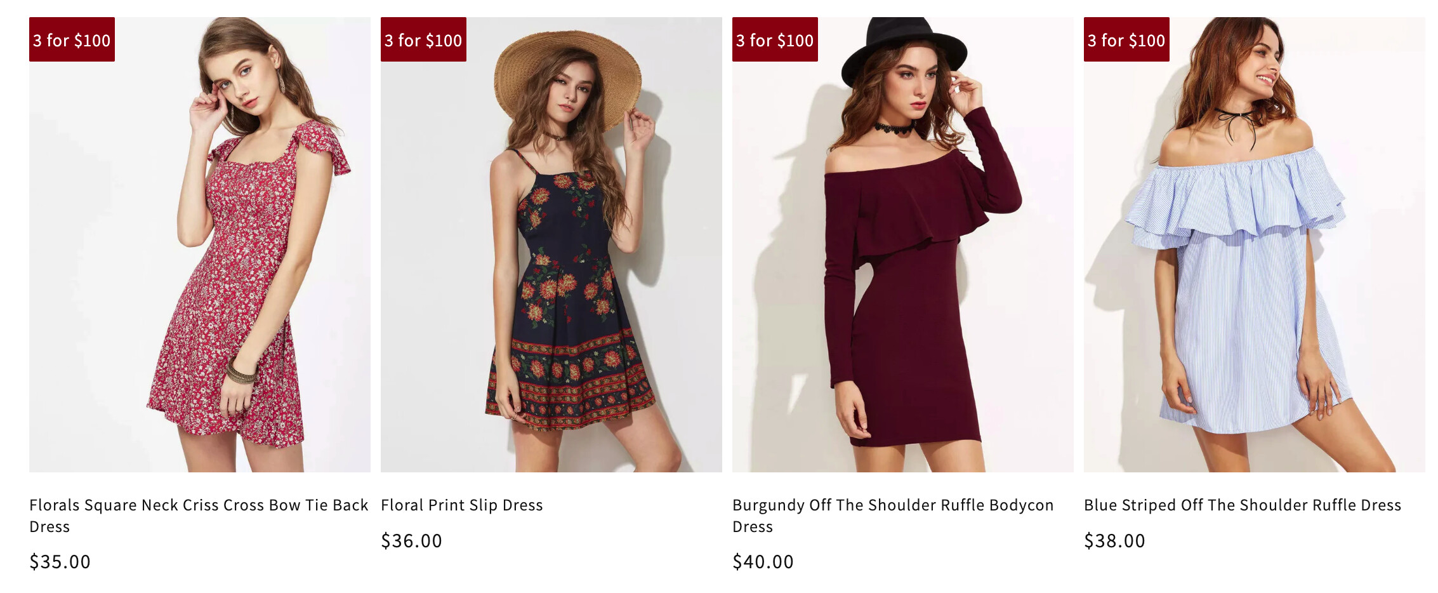Click the $40.00 price
The height and width of the screenshot is (593, 1438).
(x=763, y=562)
